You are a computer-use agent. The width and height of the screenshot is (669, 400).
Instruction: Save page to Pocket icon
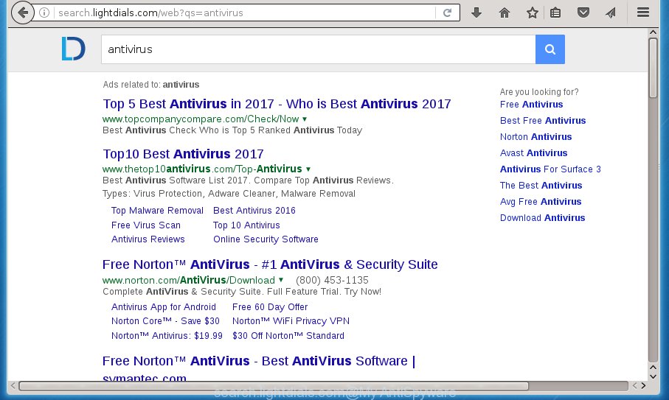pos(583,13)
